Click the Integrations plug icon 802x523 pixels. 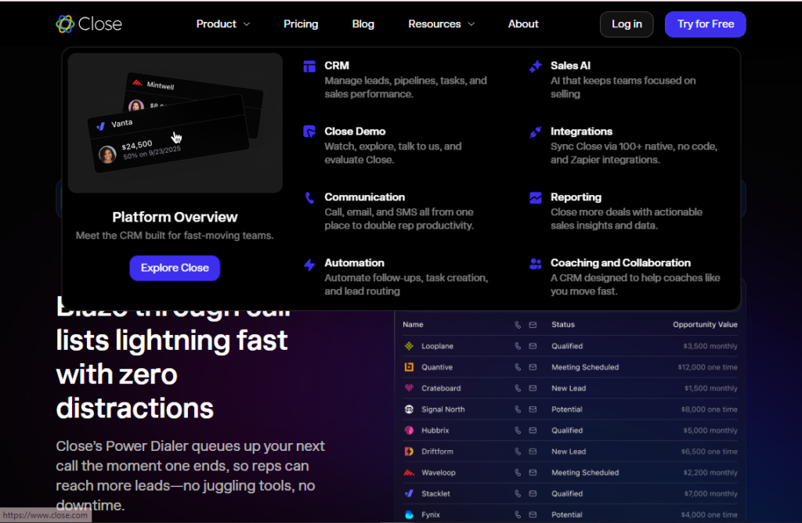click(536, 132)
